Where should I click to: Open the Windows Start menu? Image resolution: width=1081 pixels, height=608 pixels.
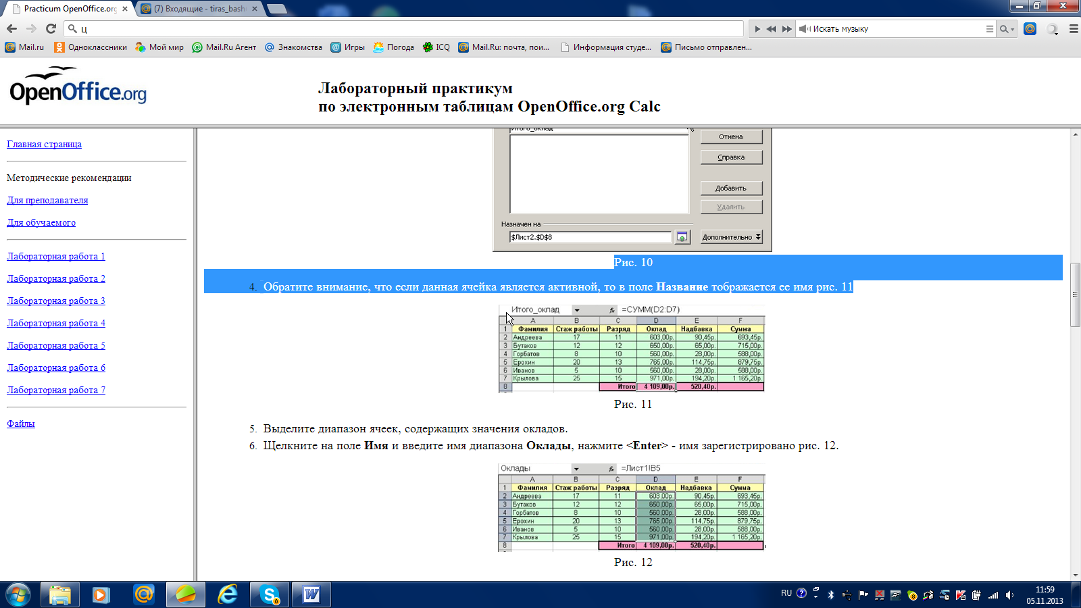[18, 594]
